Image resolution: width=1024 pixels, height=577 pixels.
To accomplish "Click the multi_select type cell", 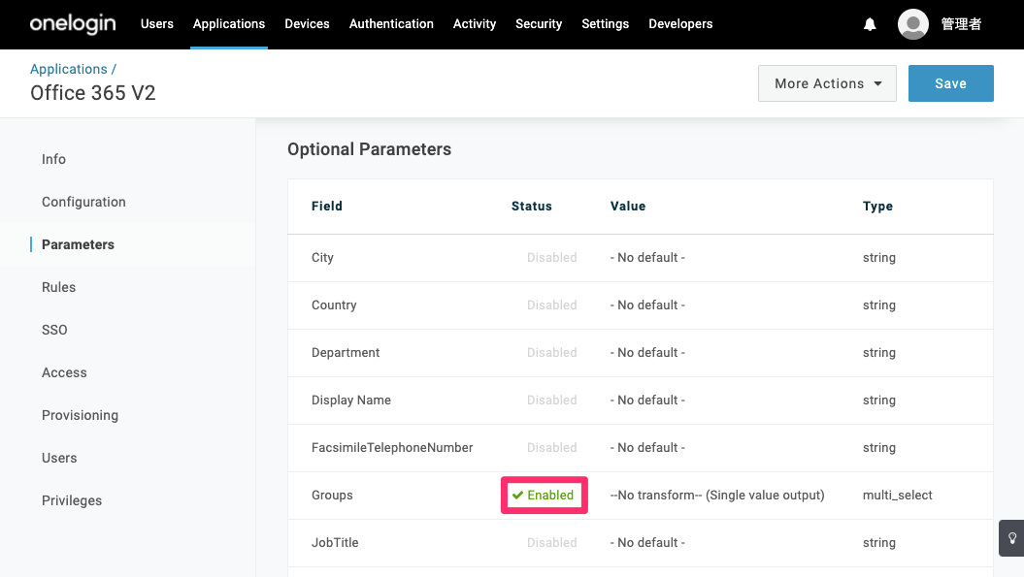I will pyautogui.click(x=897, y=496).
